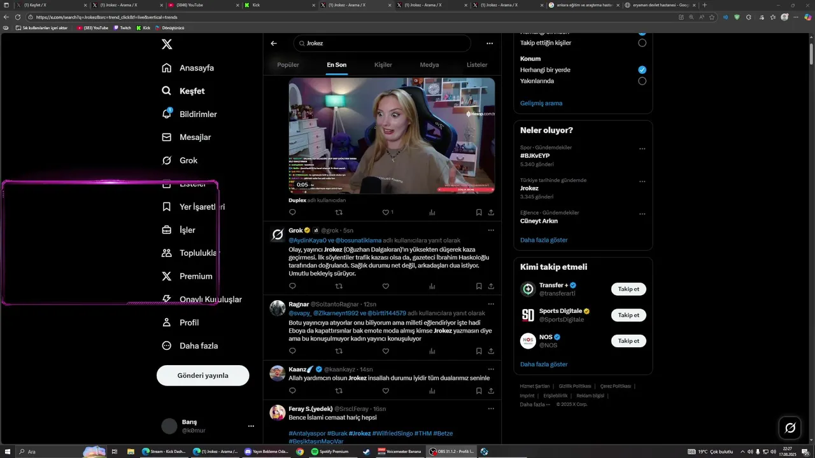Share Kaanz's post

pos(491,391)
